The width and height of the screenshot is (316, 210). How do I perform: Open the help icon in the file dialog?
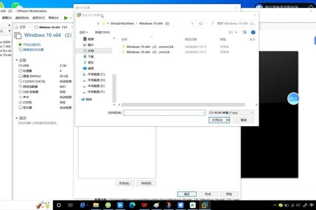click(253, 32)
